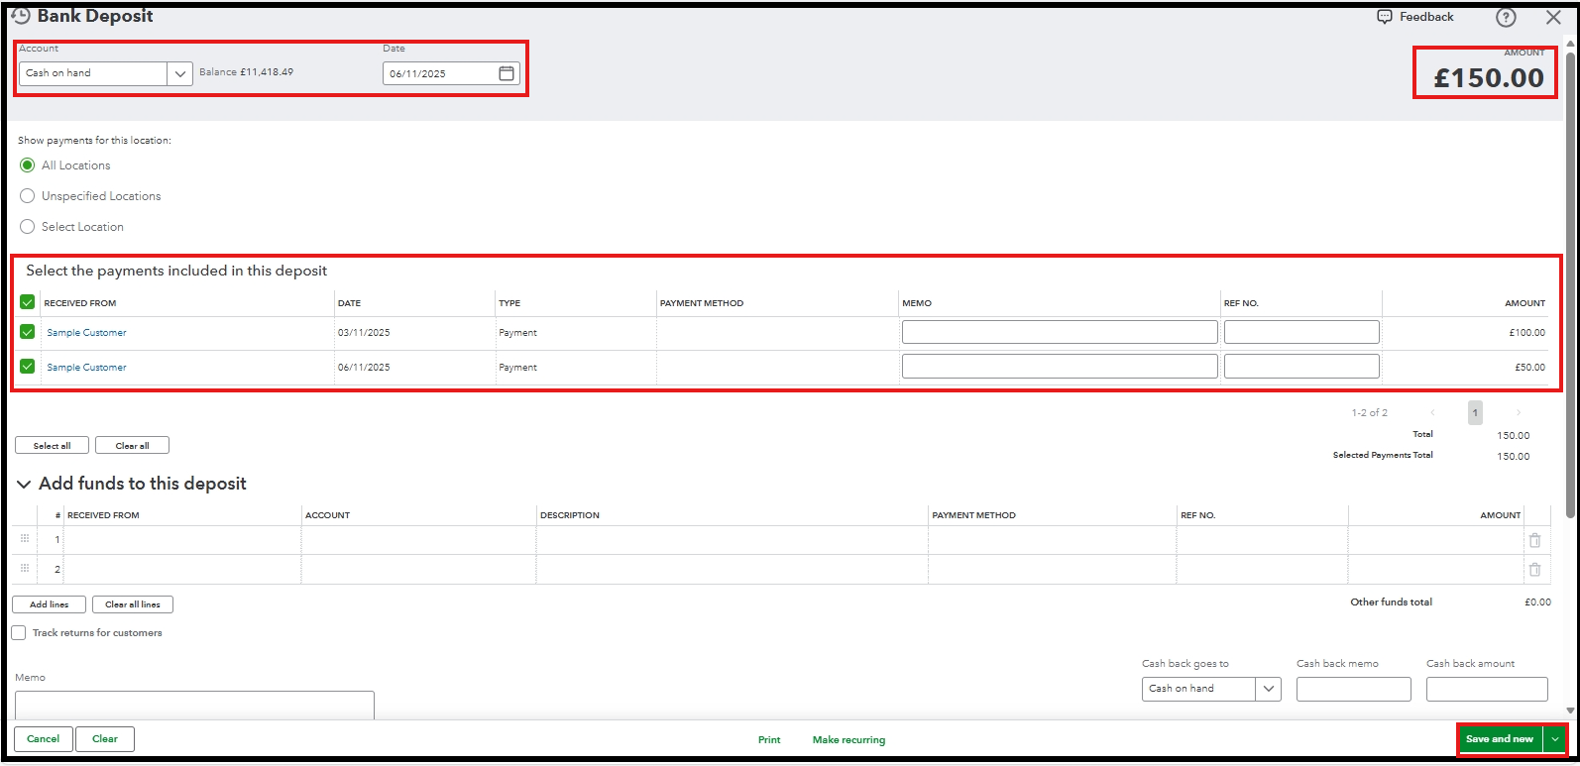Screen dimensions: 1580x766
Task: Open the Save and new dropdown arrow
Action: pos(1555,739)
